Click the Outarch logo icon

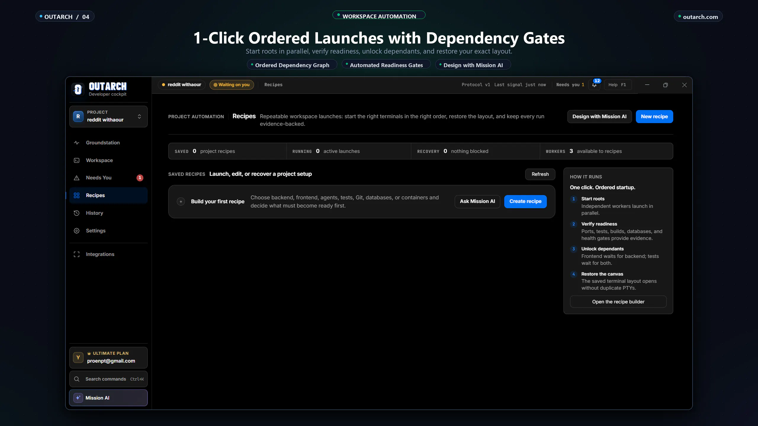tap(78, 89)
